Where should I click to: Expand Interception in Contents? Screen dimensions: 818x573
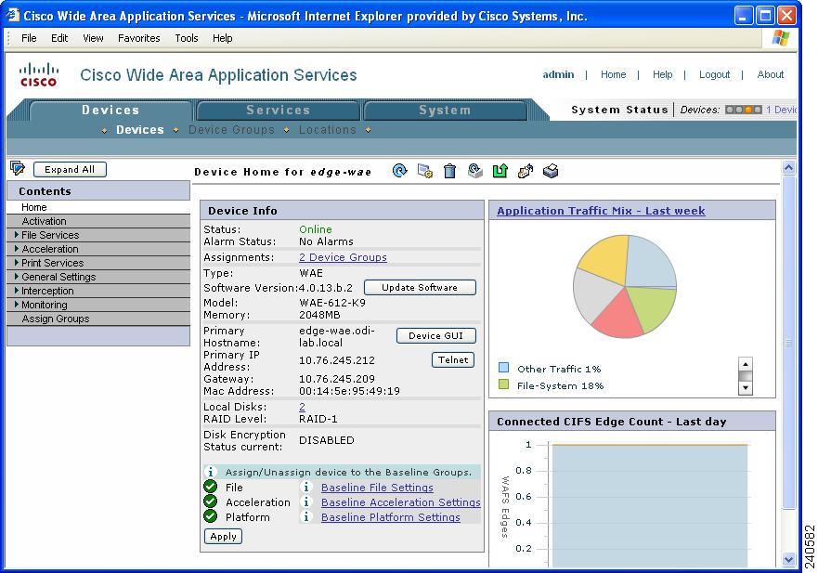[x=16, y=291]
